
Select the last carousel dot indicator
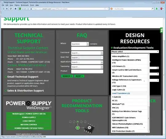85,122
